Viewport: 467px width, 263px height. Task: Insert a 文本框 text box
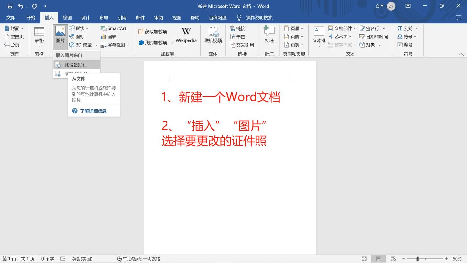tap(319, 37)
